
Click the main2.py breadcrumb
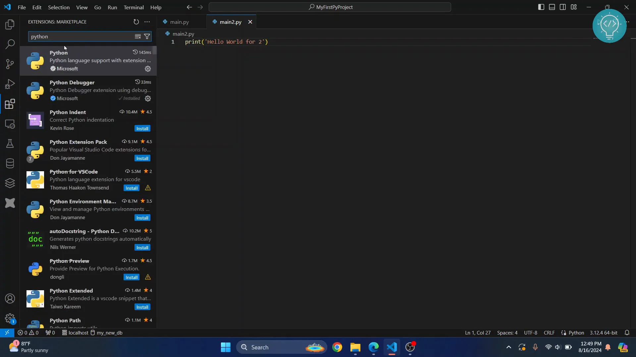183,34
